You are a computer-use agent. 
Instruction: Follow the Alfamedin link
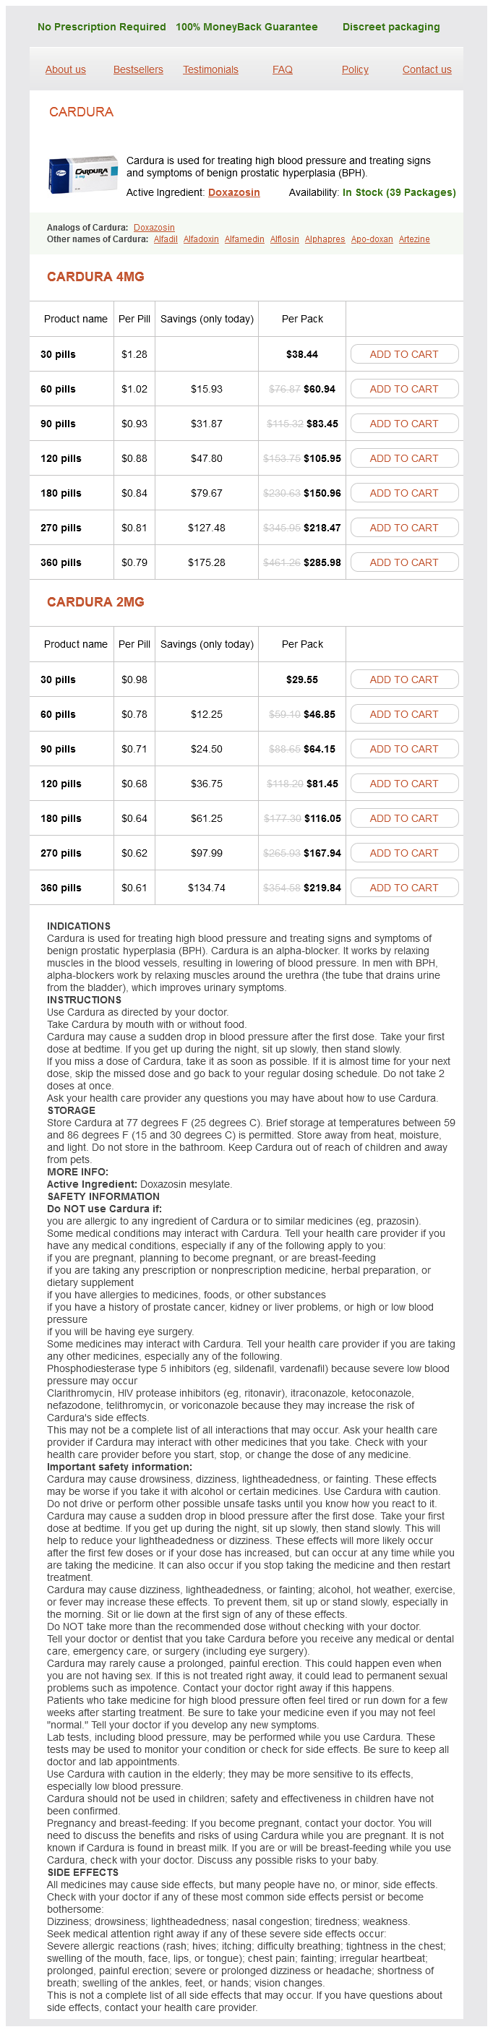[244, 239]
